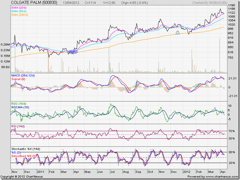Click the MACD (26d,12d) label

pos(23,76)
